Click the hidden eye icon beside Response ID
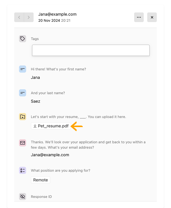Image resolution: width=171 pixels, height=208 pixels. click(23, 196)
